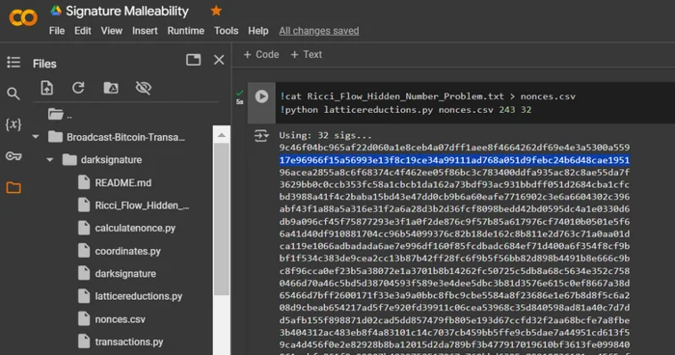The image size is (675, 355).
Task: Close the Files pane
Action: [219, 60]
